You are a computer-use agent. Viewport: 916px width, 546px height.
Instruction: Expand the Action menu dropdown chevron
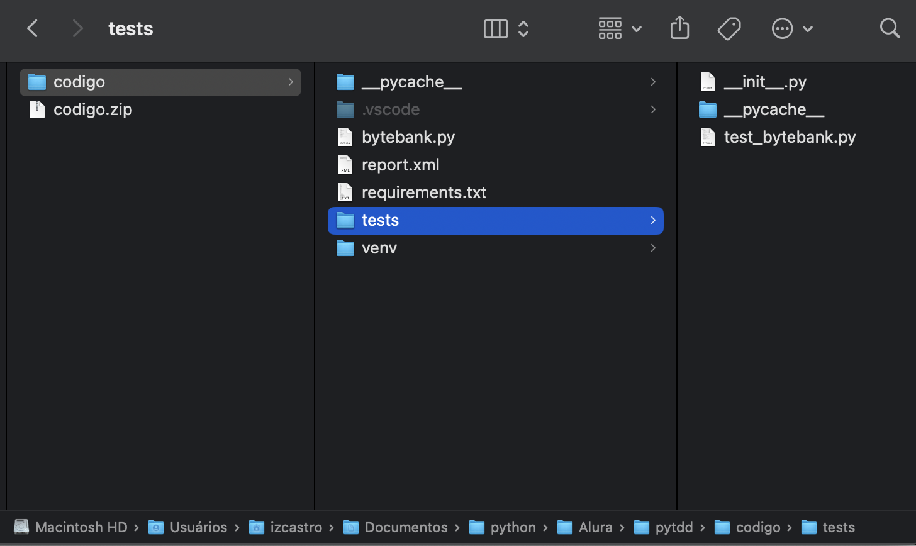[x=808, y=29]
